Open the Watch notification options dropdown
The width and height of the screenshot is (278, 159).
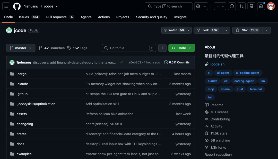pos(188,30)
